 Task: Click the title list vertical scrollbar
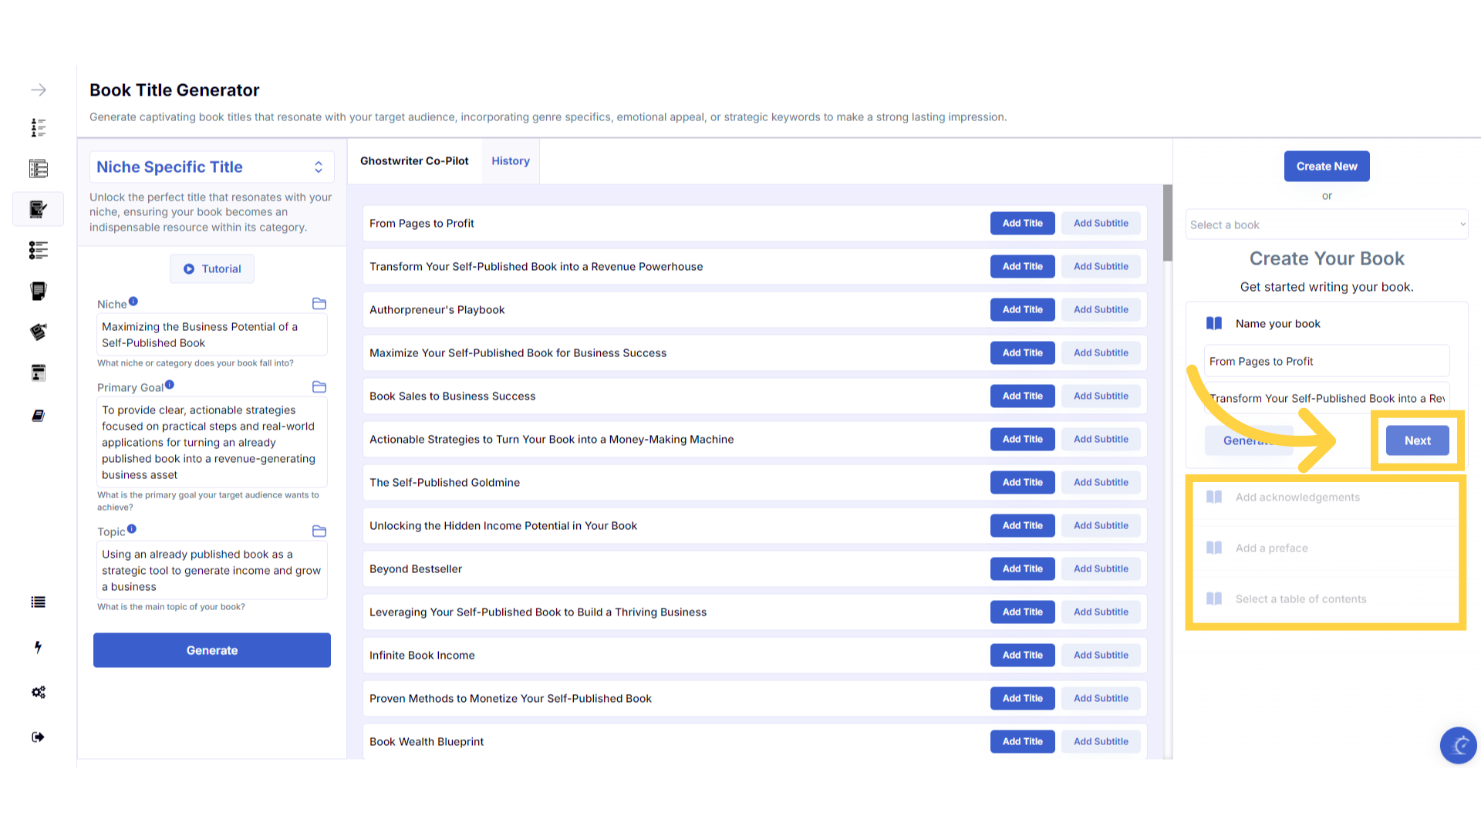pyautogui.click(x=1167, y=224)
